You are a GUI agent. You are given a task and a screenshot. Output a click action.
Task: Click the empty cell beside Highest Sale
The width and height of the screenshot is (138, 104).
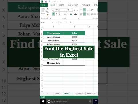[74, 63]
